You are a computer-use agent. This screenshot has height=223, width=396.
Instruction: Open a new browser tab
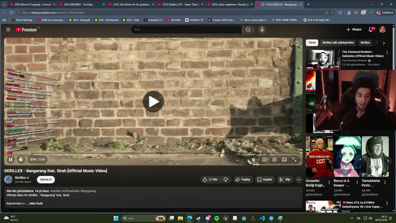tap(308, 4)
